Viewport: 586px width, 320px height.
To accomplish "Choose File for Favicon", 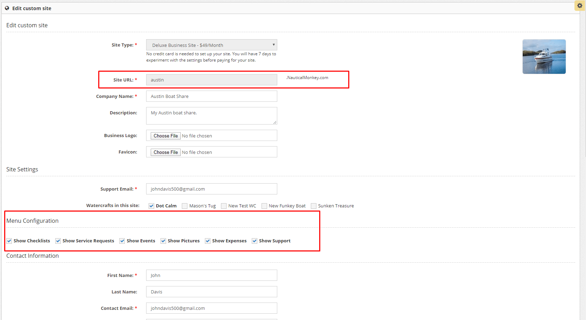I will click(x=166, y=152).
